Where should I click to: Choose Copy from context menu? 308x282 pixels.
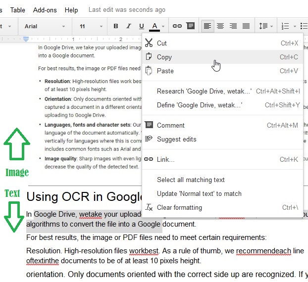pos(222,57)
